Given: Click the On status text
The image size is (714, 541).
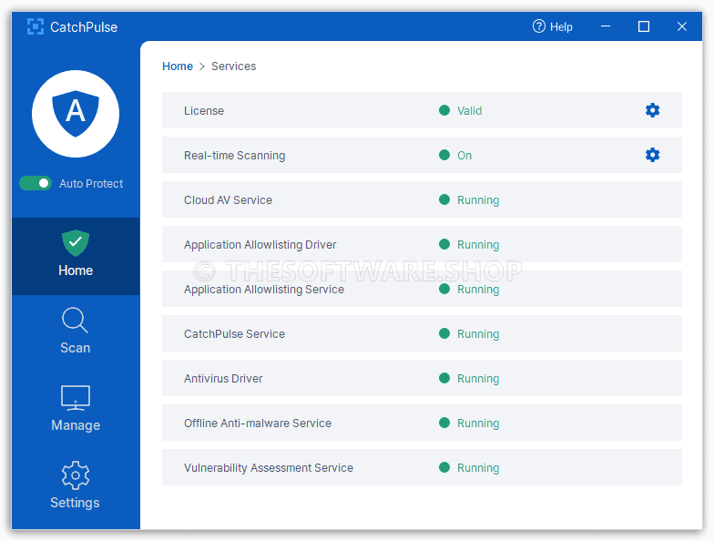Looking at the screenshot, I should [x=464, y=155].
